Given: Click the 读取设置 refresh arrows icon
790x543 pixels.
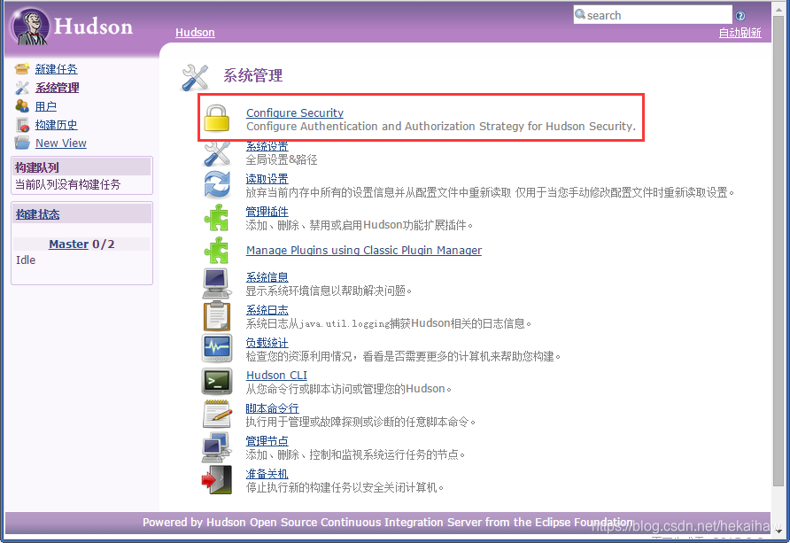Looking at the screenshot, I should (x=217, y=185).
